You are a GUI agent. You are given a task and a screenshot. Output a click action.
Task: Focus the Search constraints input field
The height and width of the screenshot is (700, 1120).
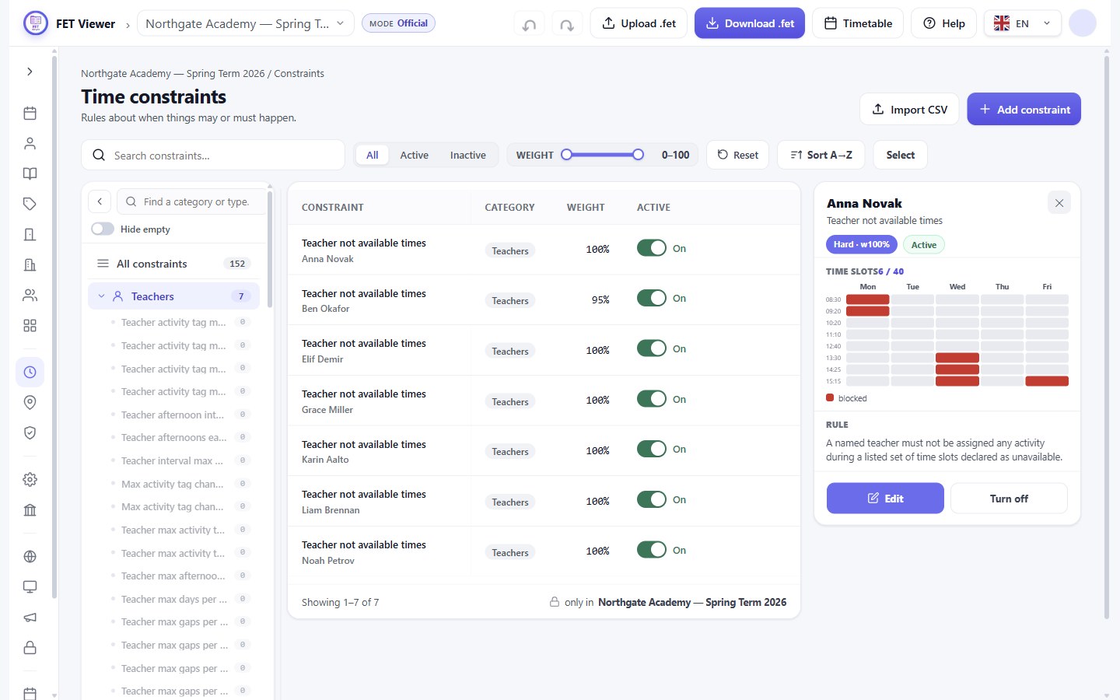pos(213,156)
